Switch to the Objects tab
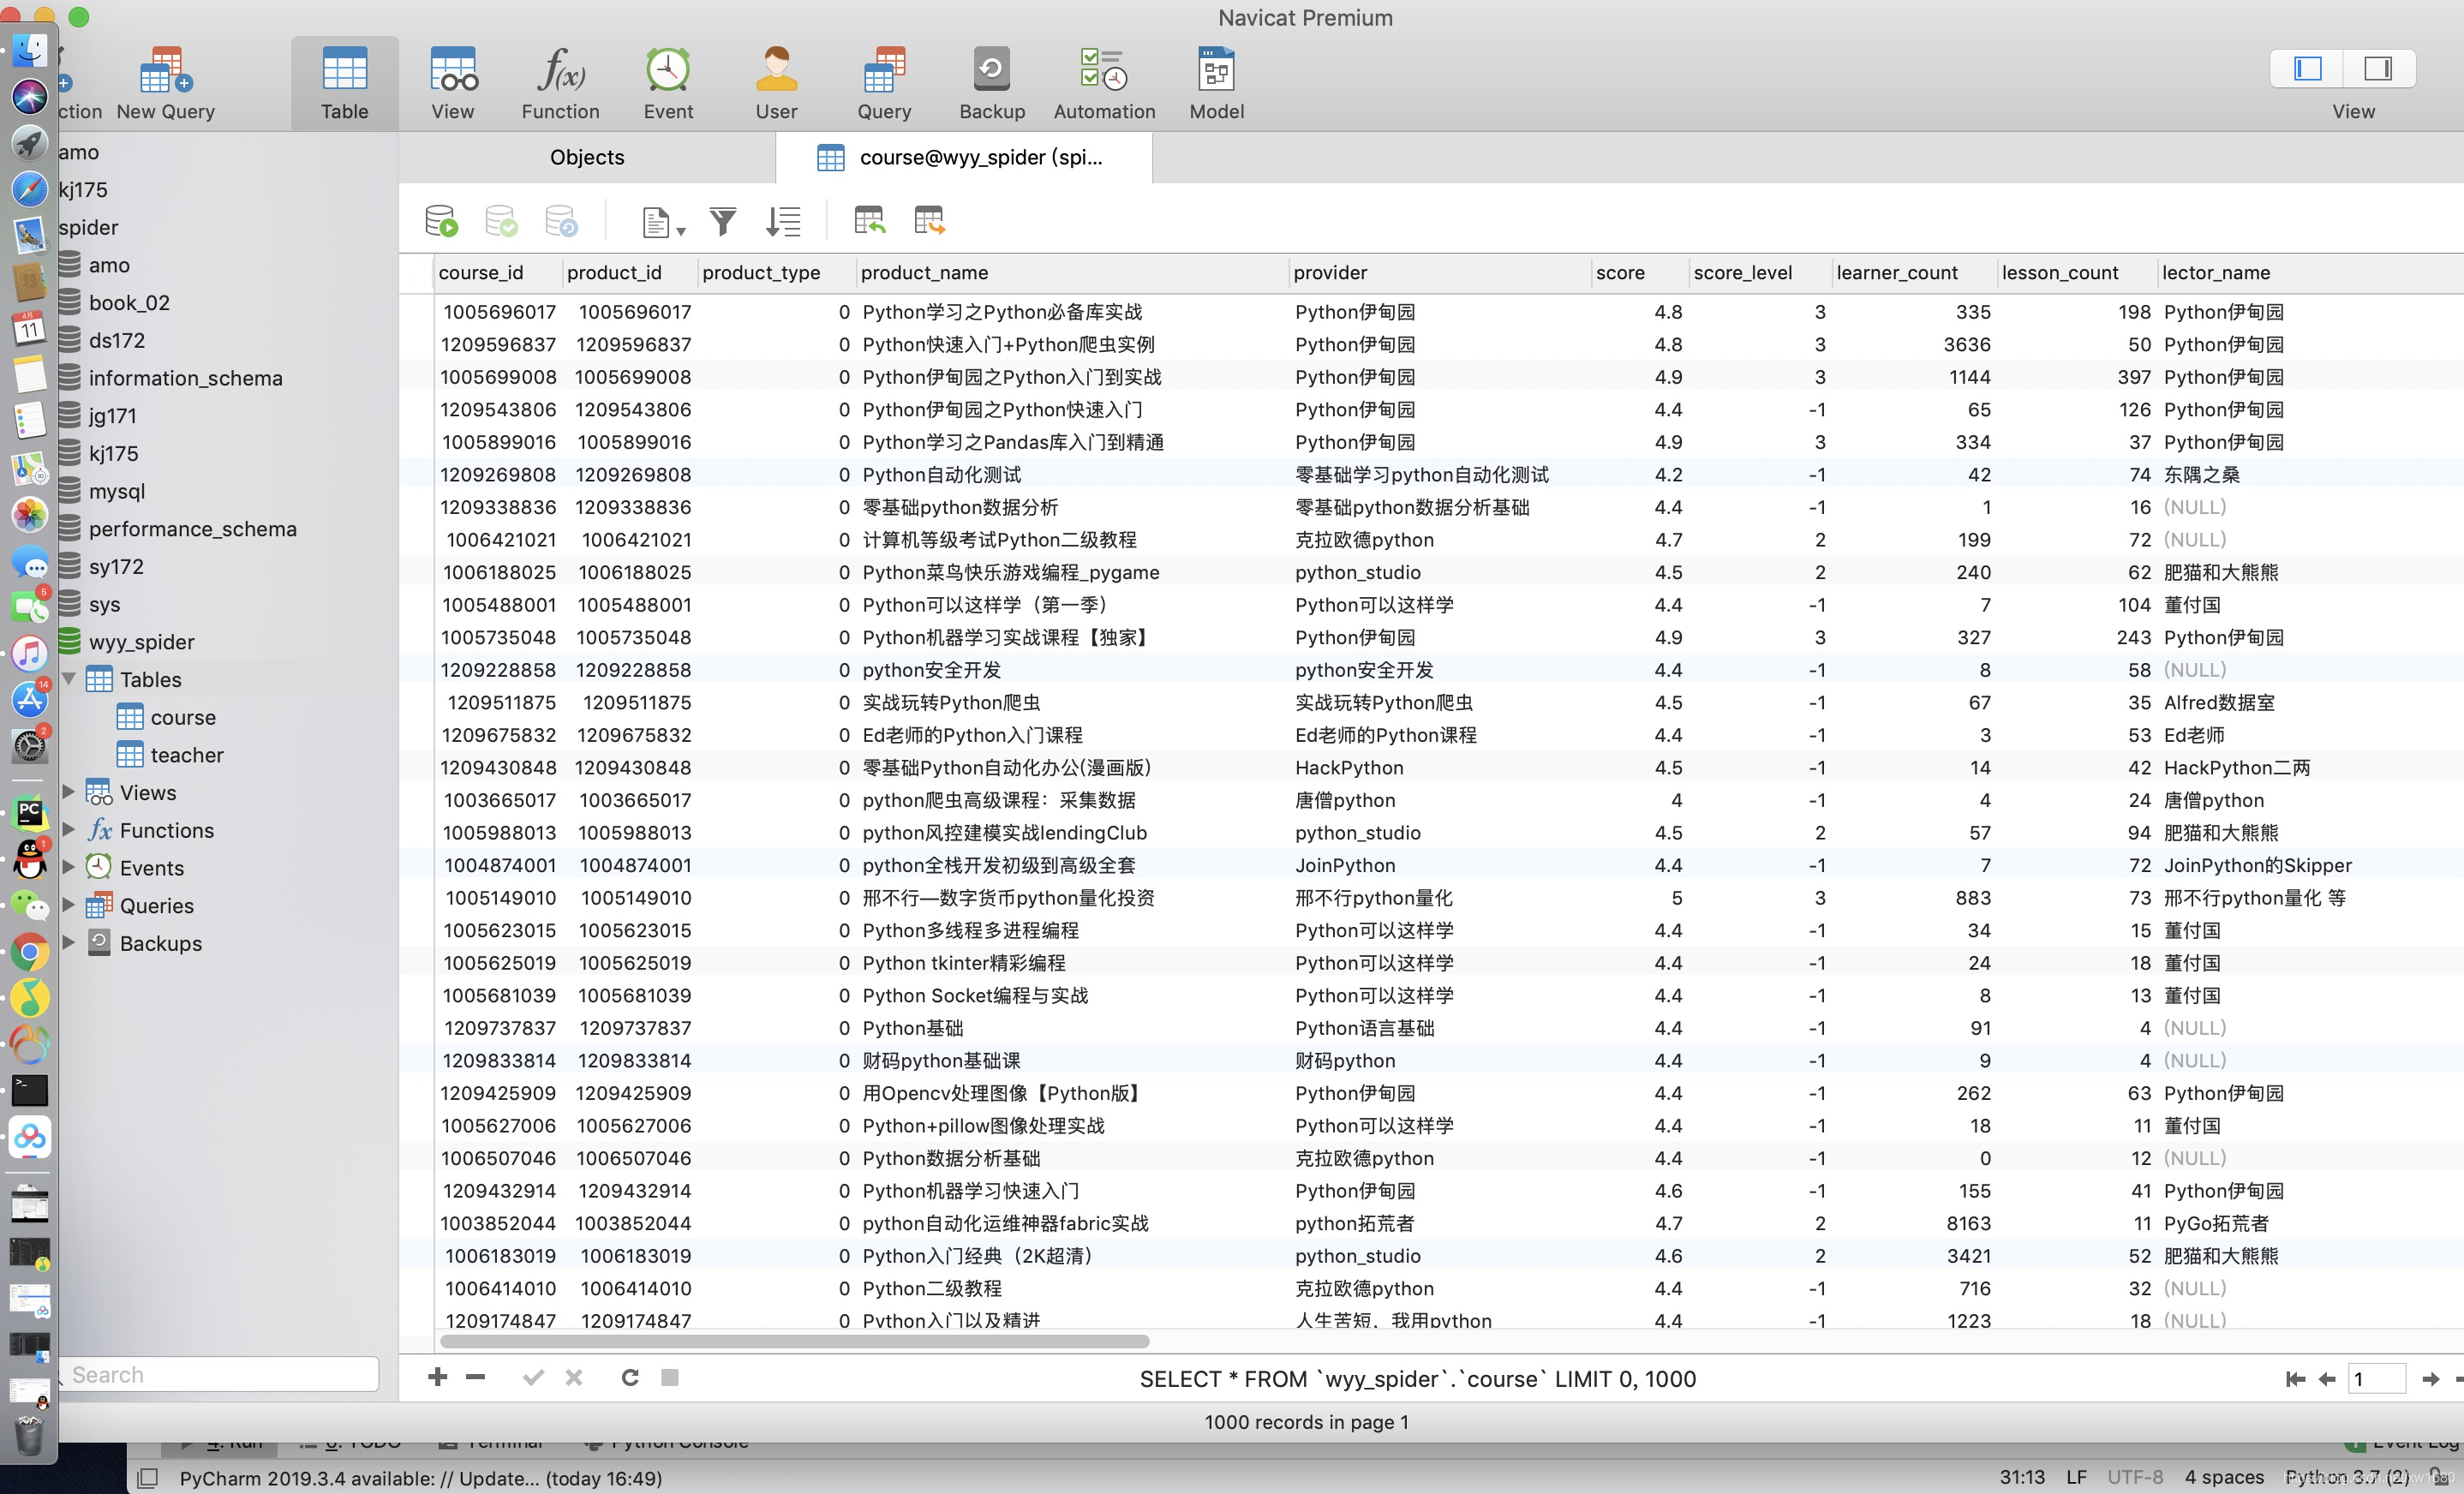This screenshot has width=2464, height=1494. click(x=586, y=157)
